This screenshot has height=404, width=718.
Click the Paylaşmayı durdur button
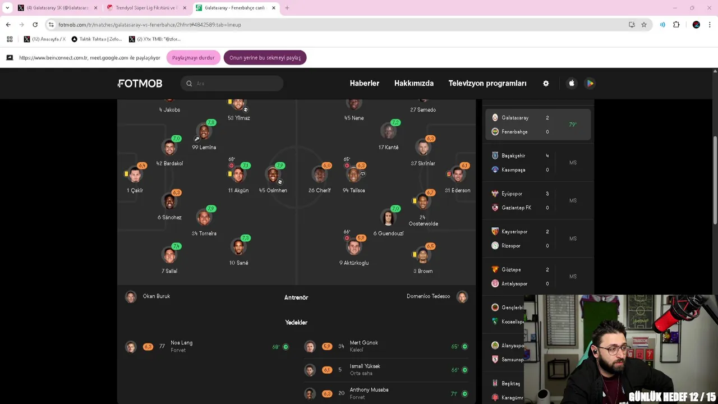click(x=194, y=58)
